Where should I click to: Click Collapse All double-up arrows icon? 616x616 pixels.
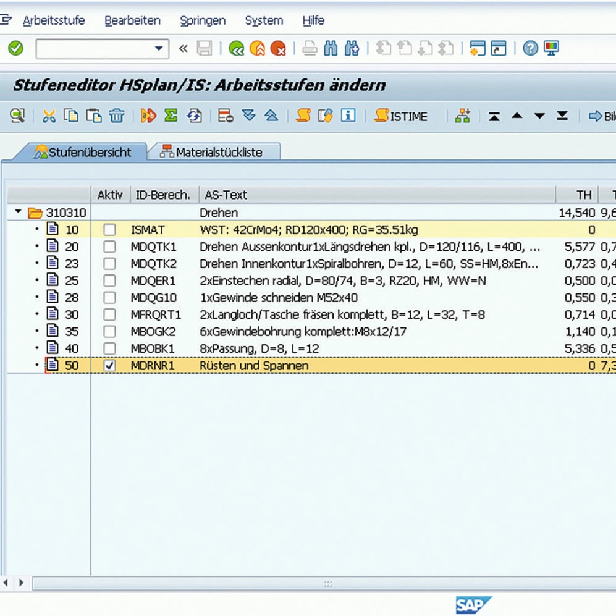click(271, 116)
